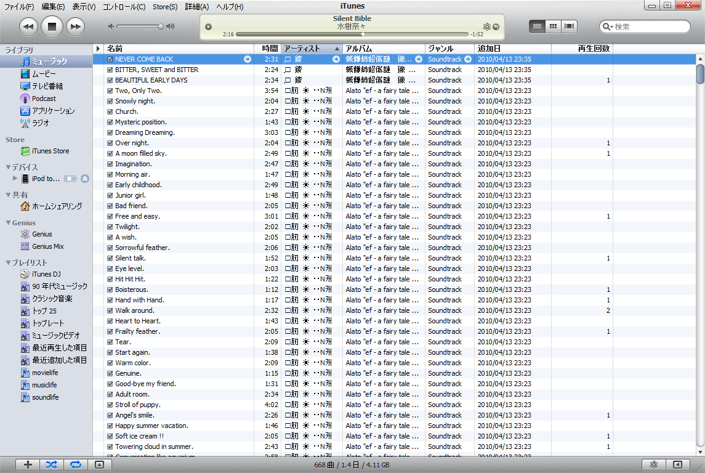
Task: Open the 最近追加した項目 playlist
Action: coord(54,360)
